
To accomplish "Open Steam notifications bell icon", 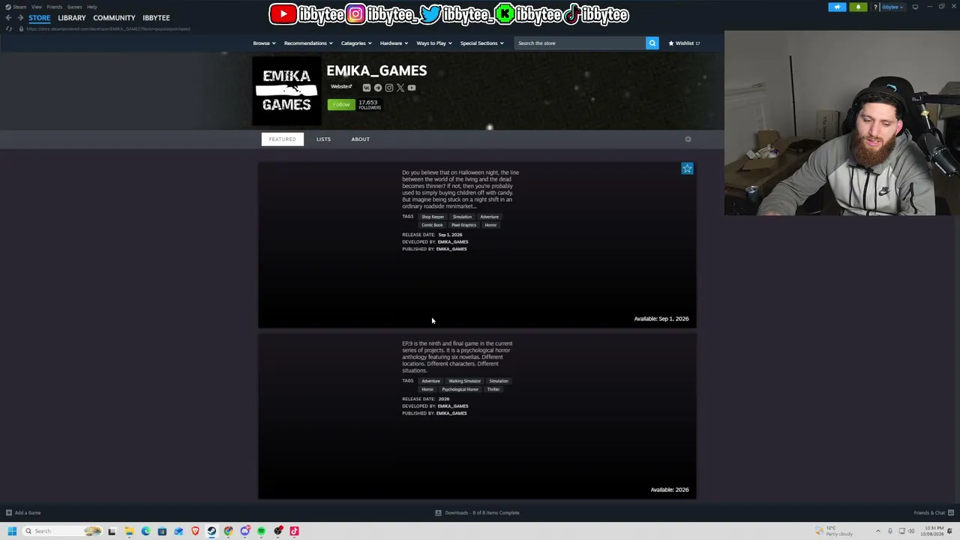I will (858, 7).
